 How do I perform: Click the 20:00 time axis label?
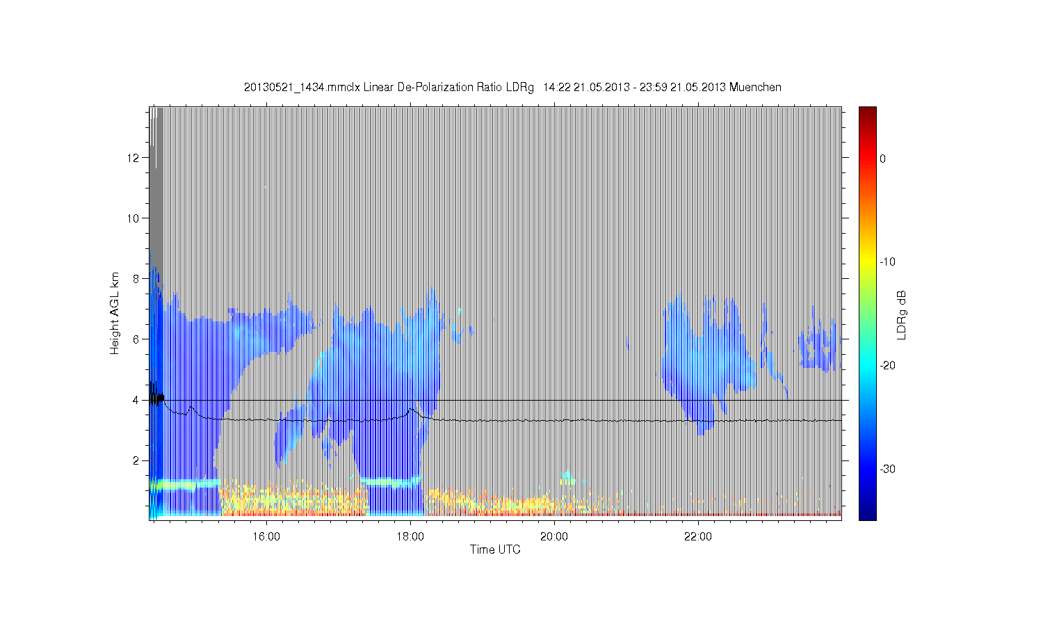554,537
